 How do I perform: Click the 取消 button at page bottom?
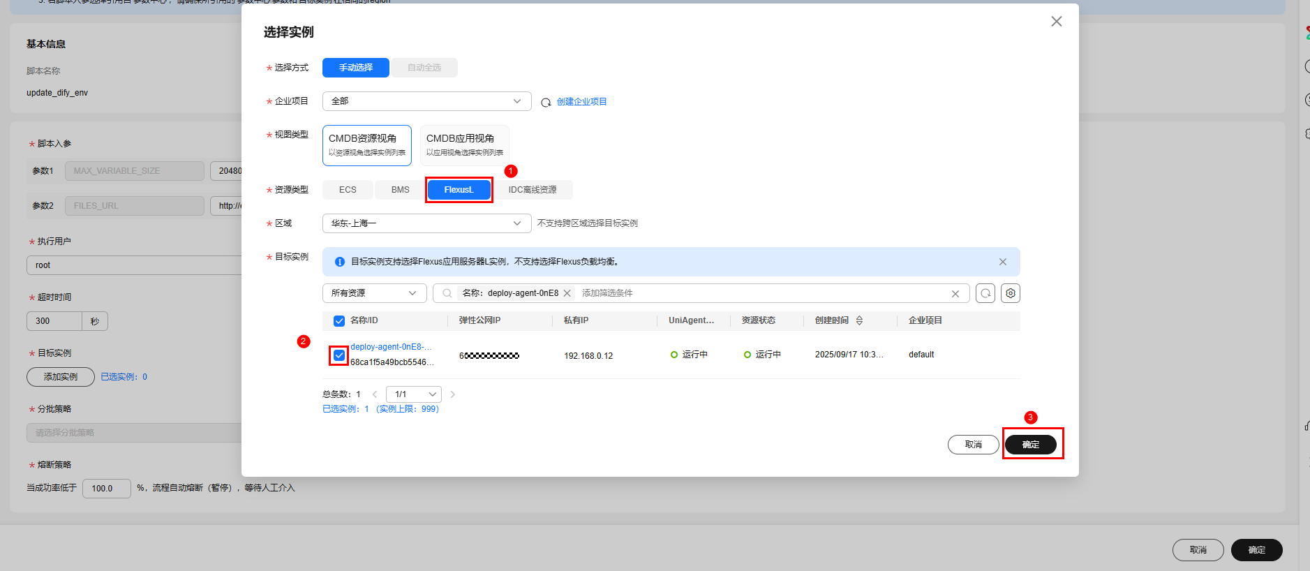click(x=1198, y=550)
